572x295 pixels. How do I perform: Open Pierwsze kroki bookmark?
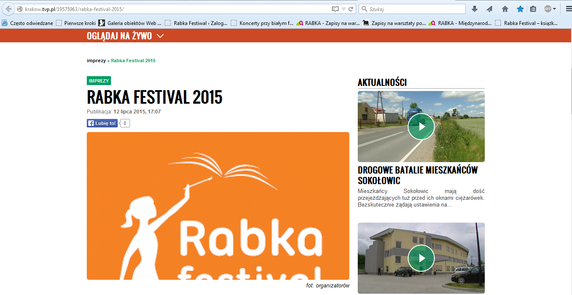pos(76,23)
